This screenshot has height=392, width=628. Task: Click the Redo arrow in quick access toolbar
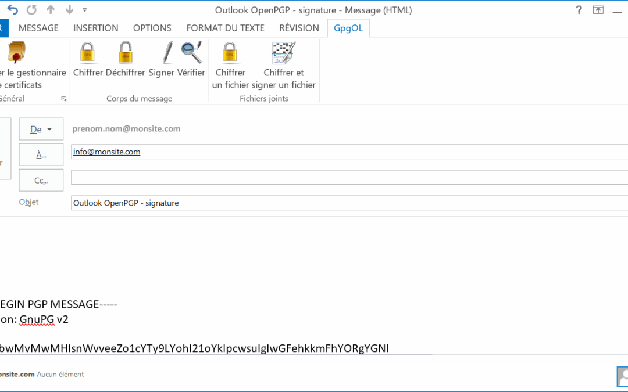click(x=31, y=10)
